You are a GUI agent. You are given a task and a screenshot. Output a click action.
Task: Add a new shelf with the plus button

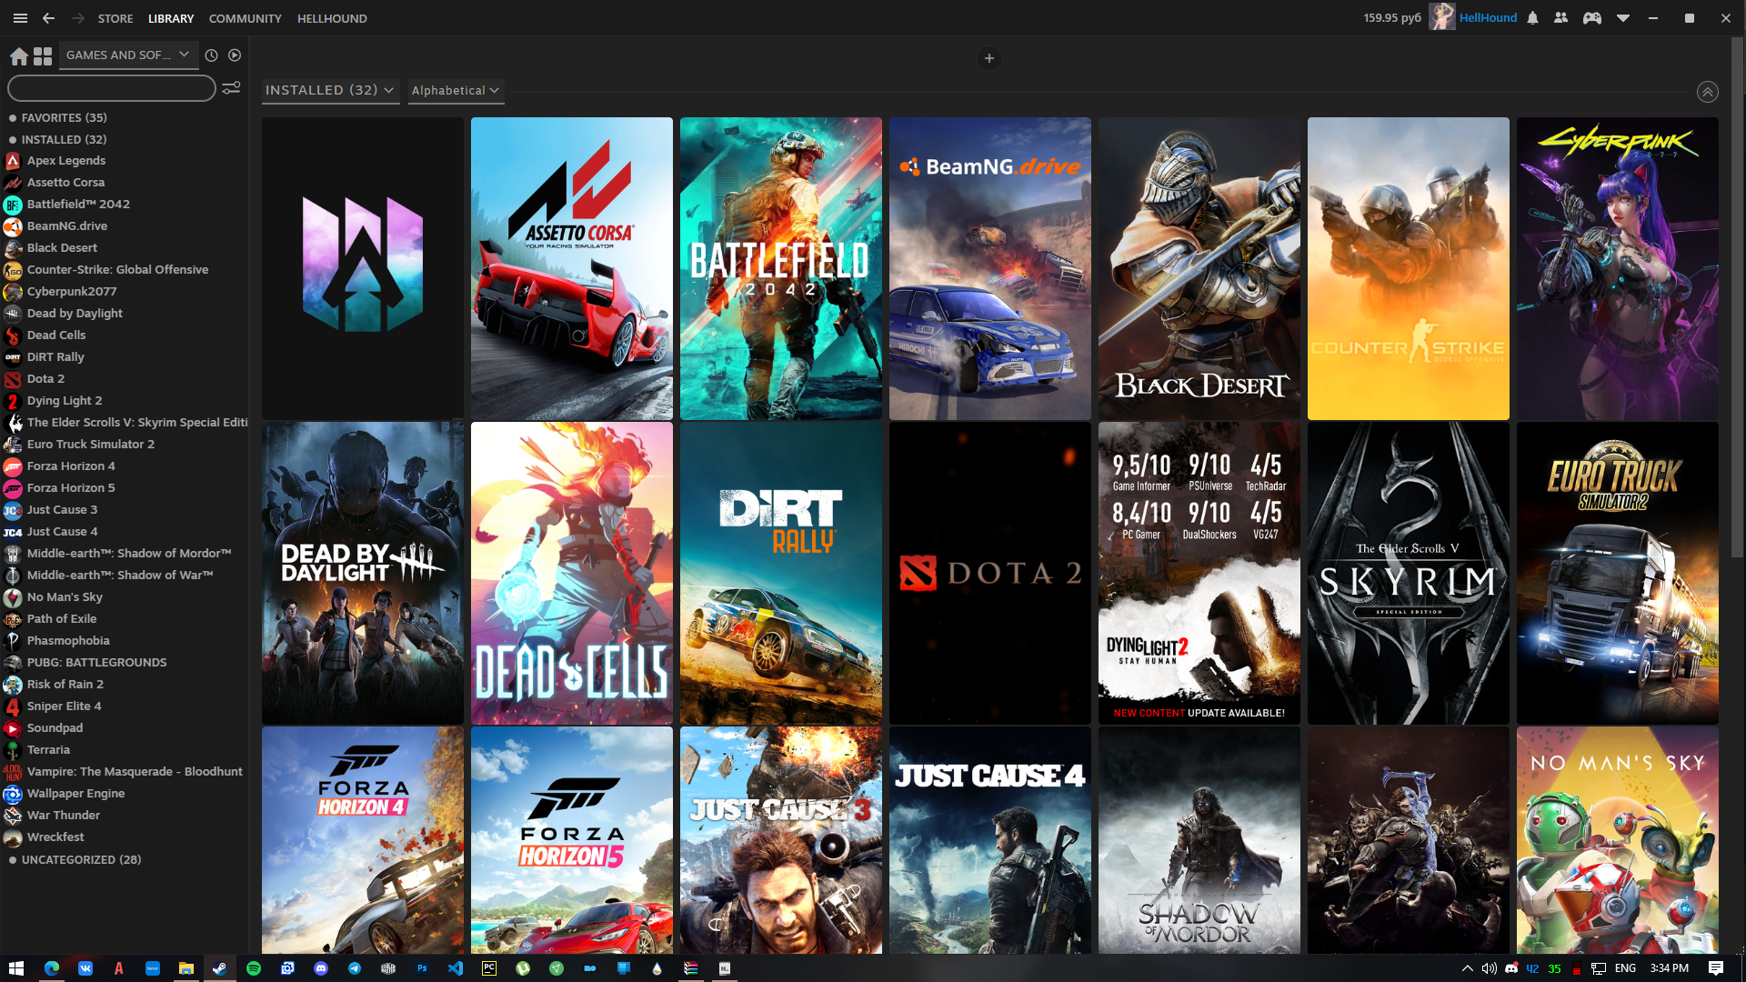[x=989, y=58]
